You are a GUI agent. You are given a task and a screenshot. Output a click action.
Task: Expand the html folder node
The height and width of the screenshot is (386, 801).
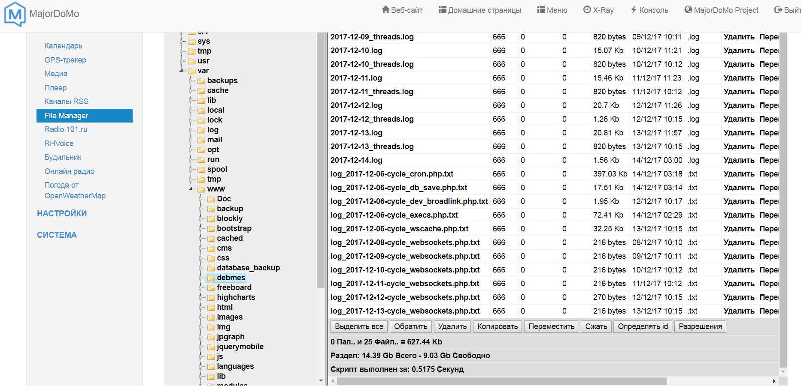201,308
